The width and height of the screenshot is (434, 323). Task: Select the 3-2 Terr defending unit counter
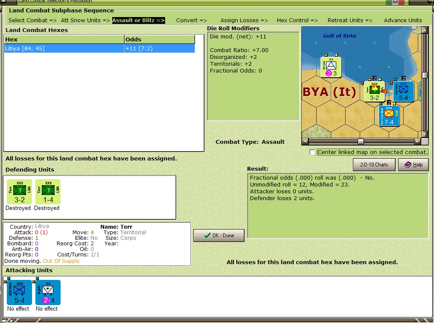point(19,192)
